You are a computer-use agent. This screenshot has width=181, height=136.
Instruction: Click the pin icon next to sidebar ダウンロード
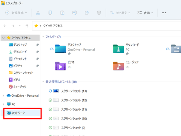click(x=37, y=52)
